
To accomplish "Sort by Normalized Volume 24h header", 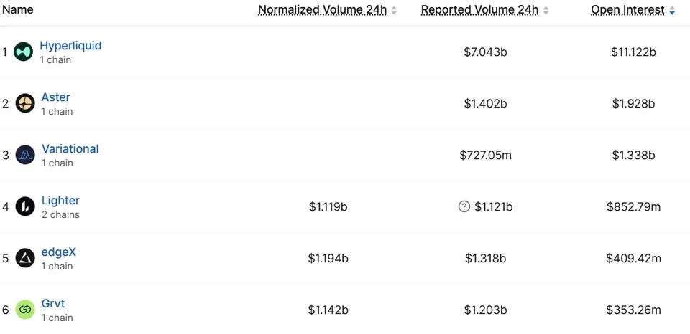I will (x=322, y=9).
